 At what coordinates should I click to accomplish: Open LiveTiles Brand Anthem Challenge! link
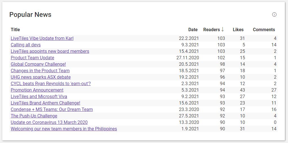pyautogui.click(x=46, y=103)
